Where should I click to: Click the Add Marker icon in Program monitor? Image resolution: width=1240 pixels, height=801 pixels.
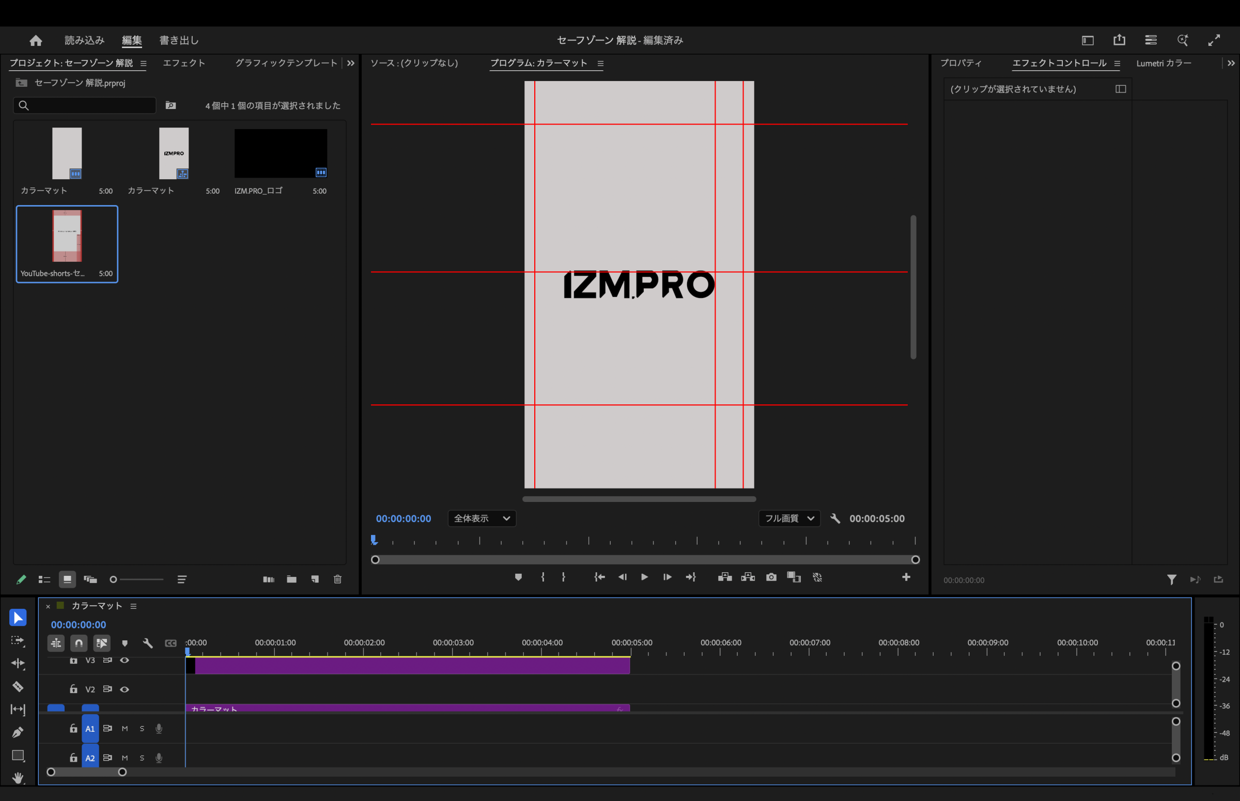point(518,577)
